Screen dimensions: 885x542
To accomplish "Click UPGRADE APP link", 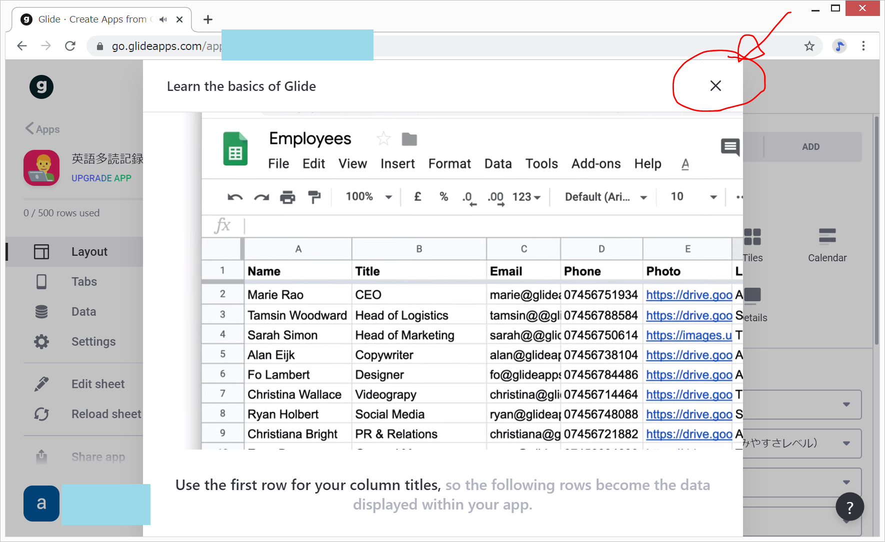I will pos(101,178).
